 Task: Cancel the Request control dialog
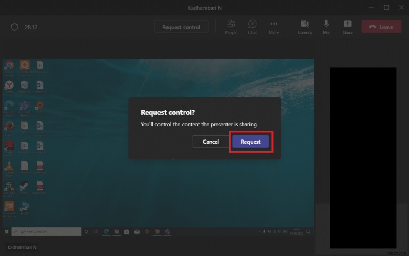211,142
